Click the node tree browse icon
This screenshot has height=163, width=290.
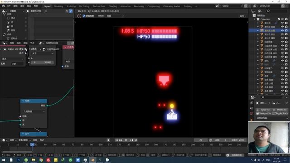pos(41,43)
